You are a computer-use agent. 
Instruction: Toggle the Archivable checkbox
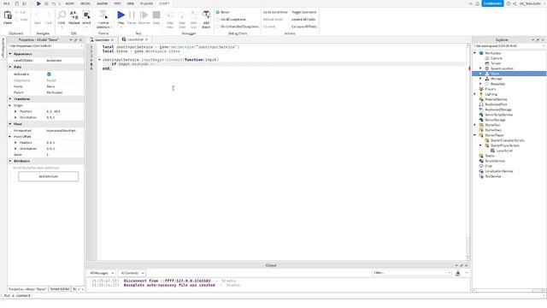49,74
